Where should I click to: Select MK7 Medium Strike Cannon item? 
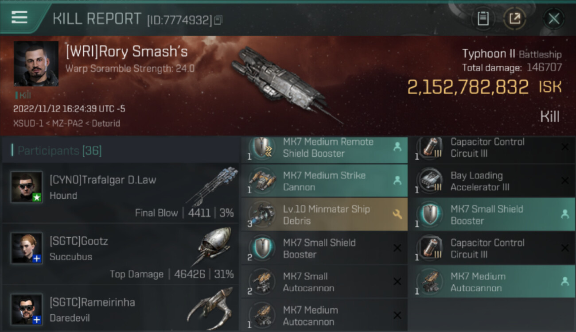[324, 181]
